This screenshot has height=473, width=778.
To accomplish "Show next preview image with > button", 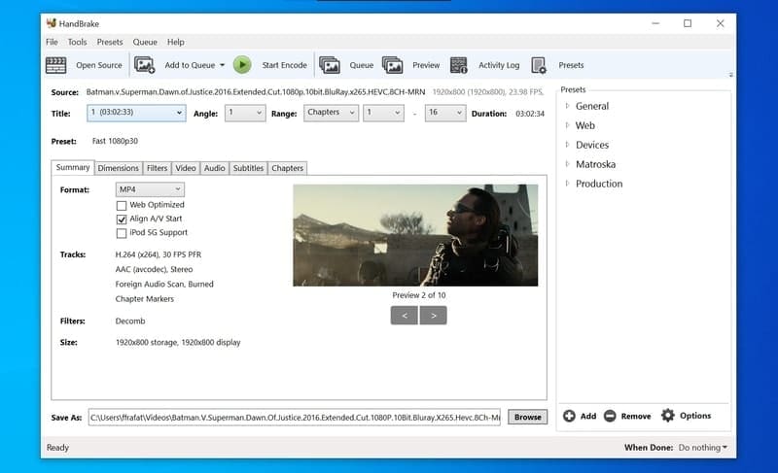I will (x=433, y=316).
